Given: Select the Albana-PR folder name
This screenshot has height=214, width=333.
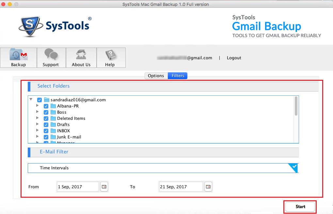Looking at the screenshot, I should click(x=68, y=106).
